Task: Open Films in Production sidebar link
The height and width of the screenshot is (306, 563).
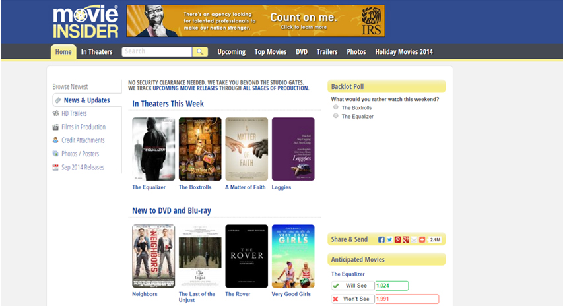Action: 83,127
